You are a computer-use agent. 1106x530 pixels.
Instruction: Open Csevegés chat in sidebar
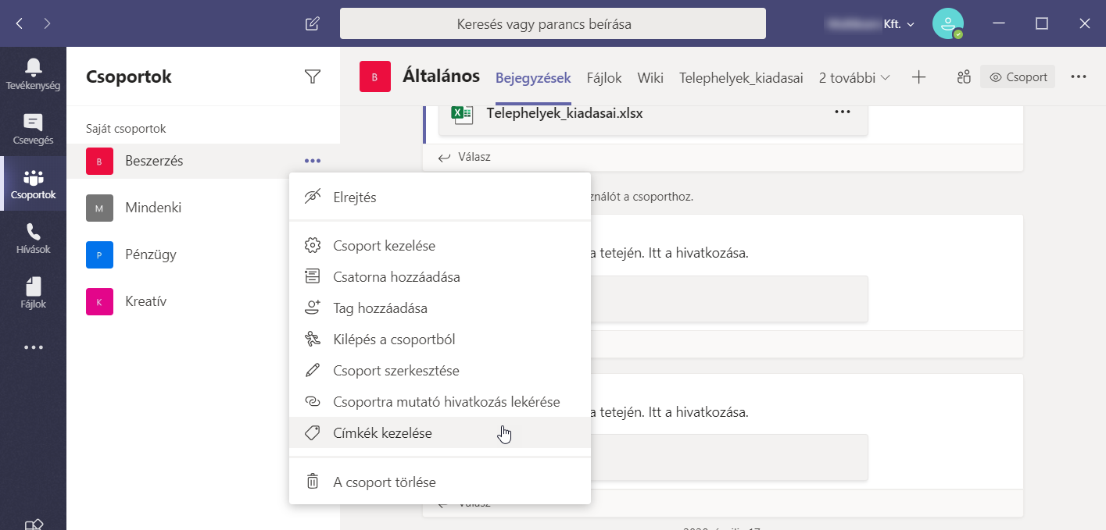point(33,129)
